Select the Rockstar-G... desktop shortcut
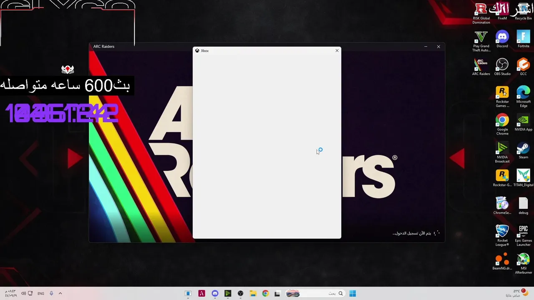Screen dimensions: 534x300 coord(502,178)
